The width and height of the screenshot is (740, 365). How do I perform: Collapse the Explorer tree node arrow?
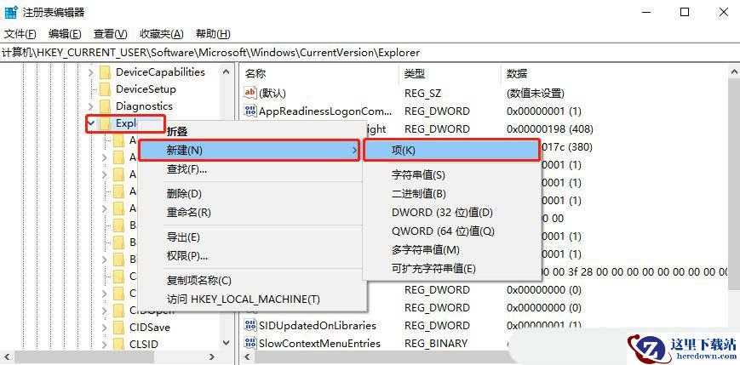(x=91, y=123)
